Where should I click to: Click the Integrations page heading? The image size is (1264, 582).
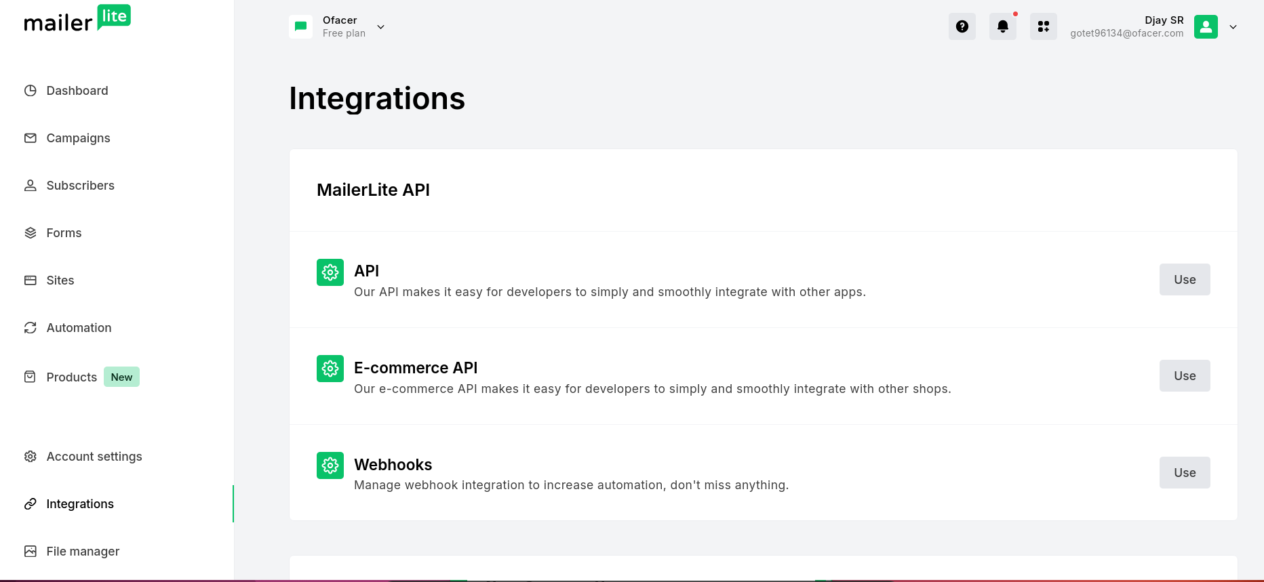pyautogui.click(x=377, y=98)
